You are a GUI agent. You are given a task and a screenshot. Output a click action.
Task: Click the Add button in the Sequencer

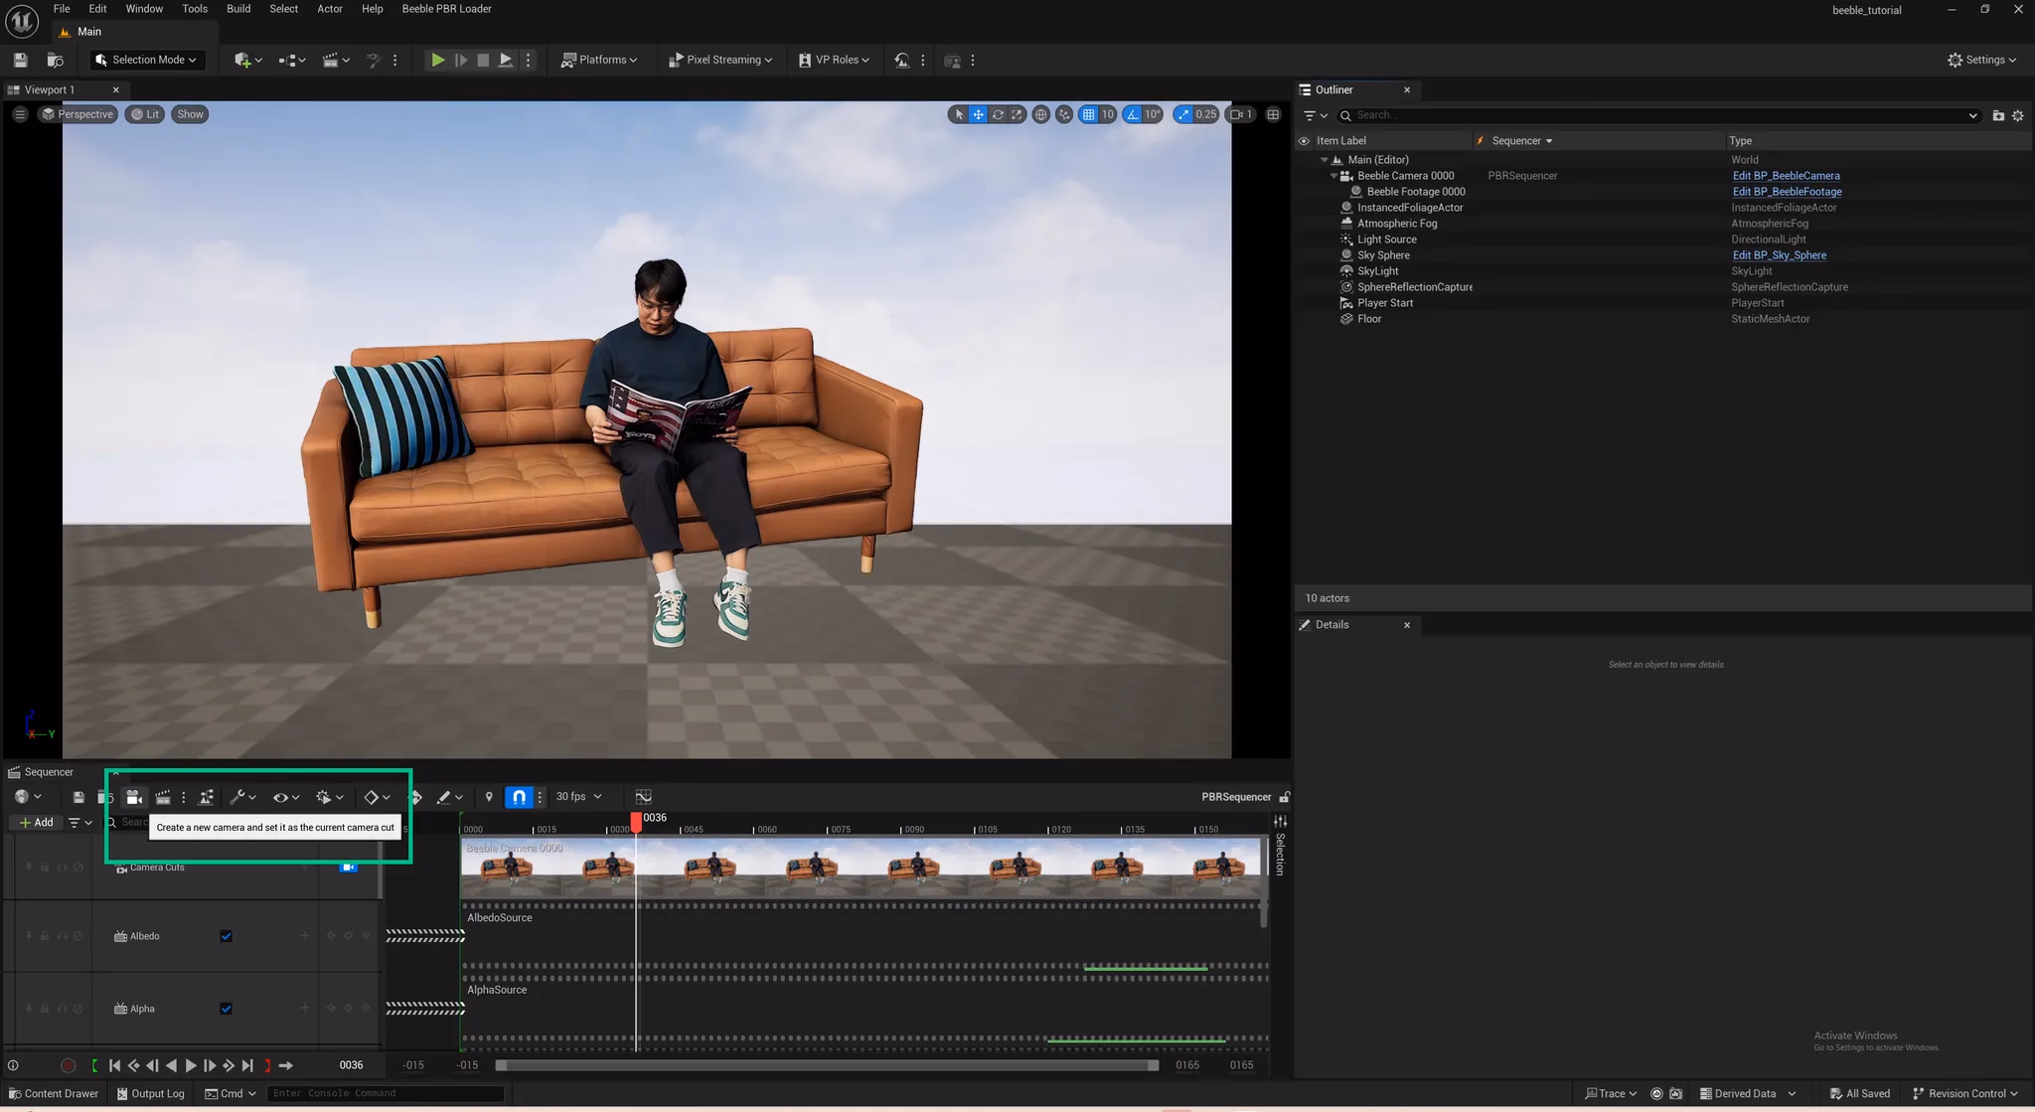[x=36, y=822]
